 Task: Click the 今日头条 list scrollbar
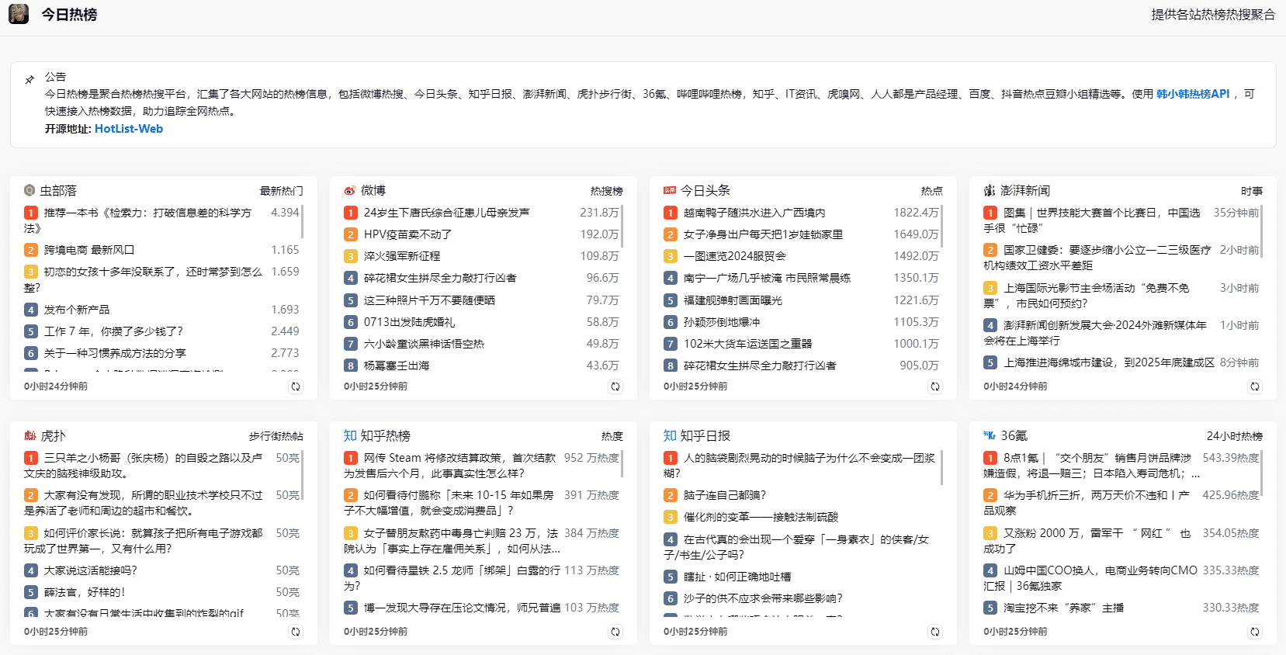pyautogui.click(x=941, y=225)
